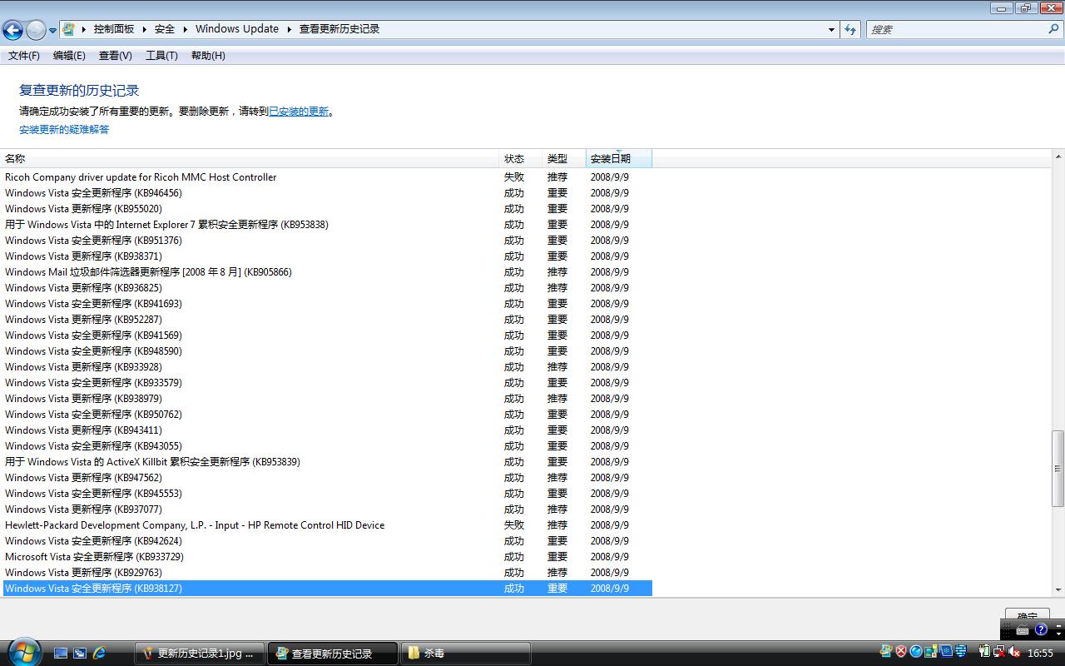Launch Internet Explorer from quick launch
This screenshot has width=1065, height=666.
[100, 654]
